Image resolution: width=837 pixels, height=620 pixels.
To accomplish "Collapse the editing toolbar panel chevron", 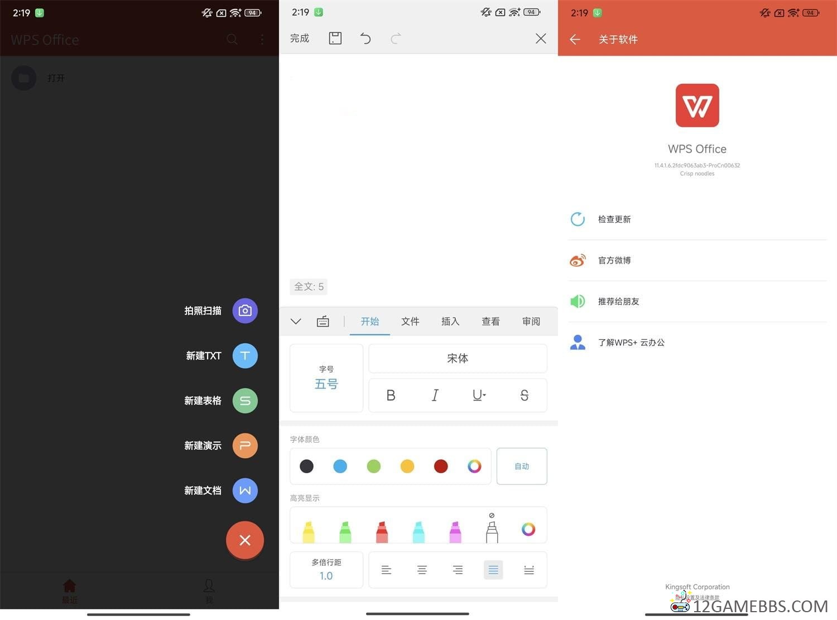I will point(296,321).
